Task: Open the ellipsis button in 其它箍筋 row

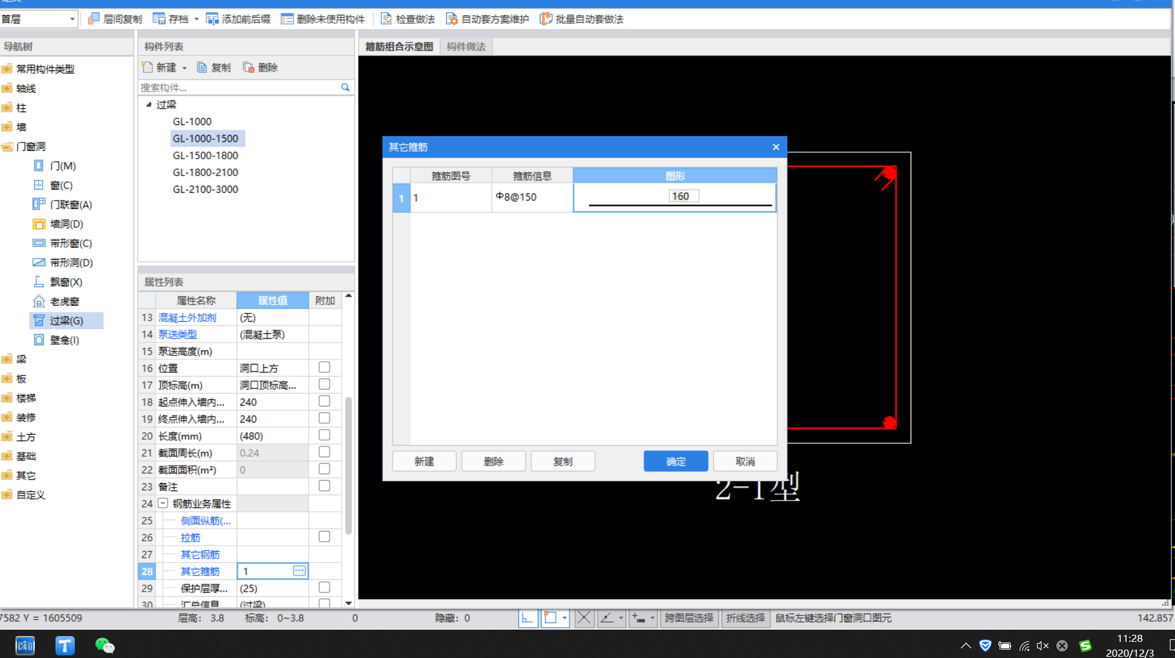Action: pyautogui.click(x=299, y=571)
